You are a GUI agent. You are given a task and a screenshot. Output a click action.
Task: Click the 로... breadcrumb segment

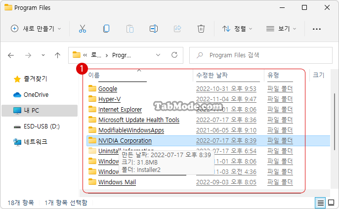[x=96, y=55]
